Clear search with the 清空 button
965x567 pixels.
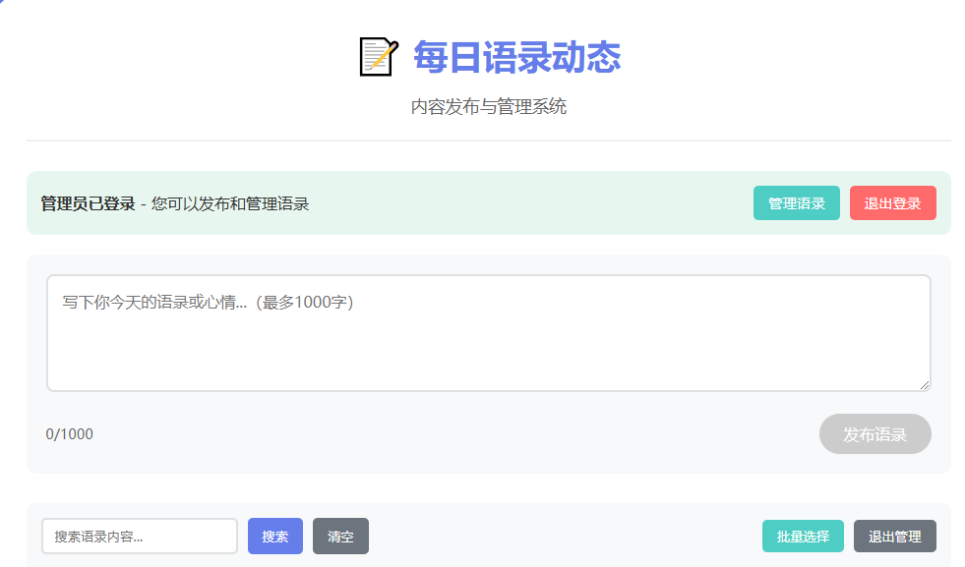(340, 537)
